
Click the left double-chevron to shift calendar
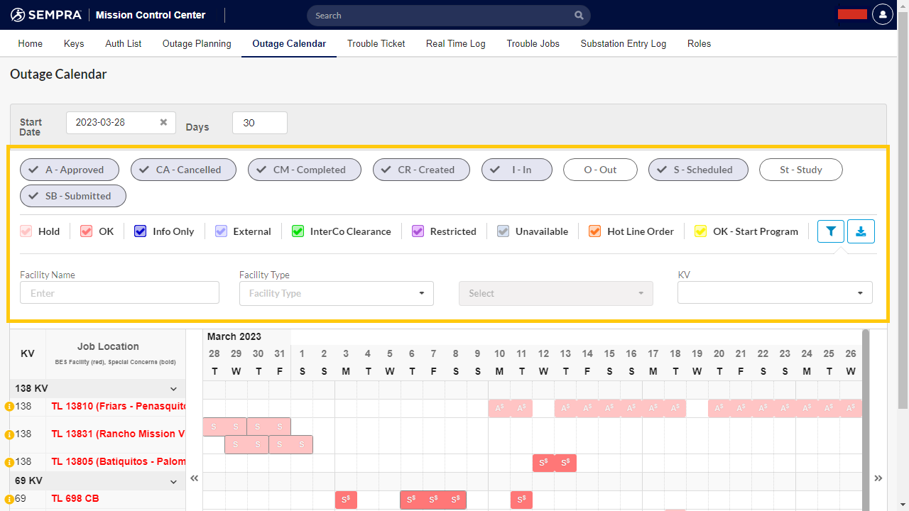195,478
